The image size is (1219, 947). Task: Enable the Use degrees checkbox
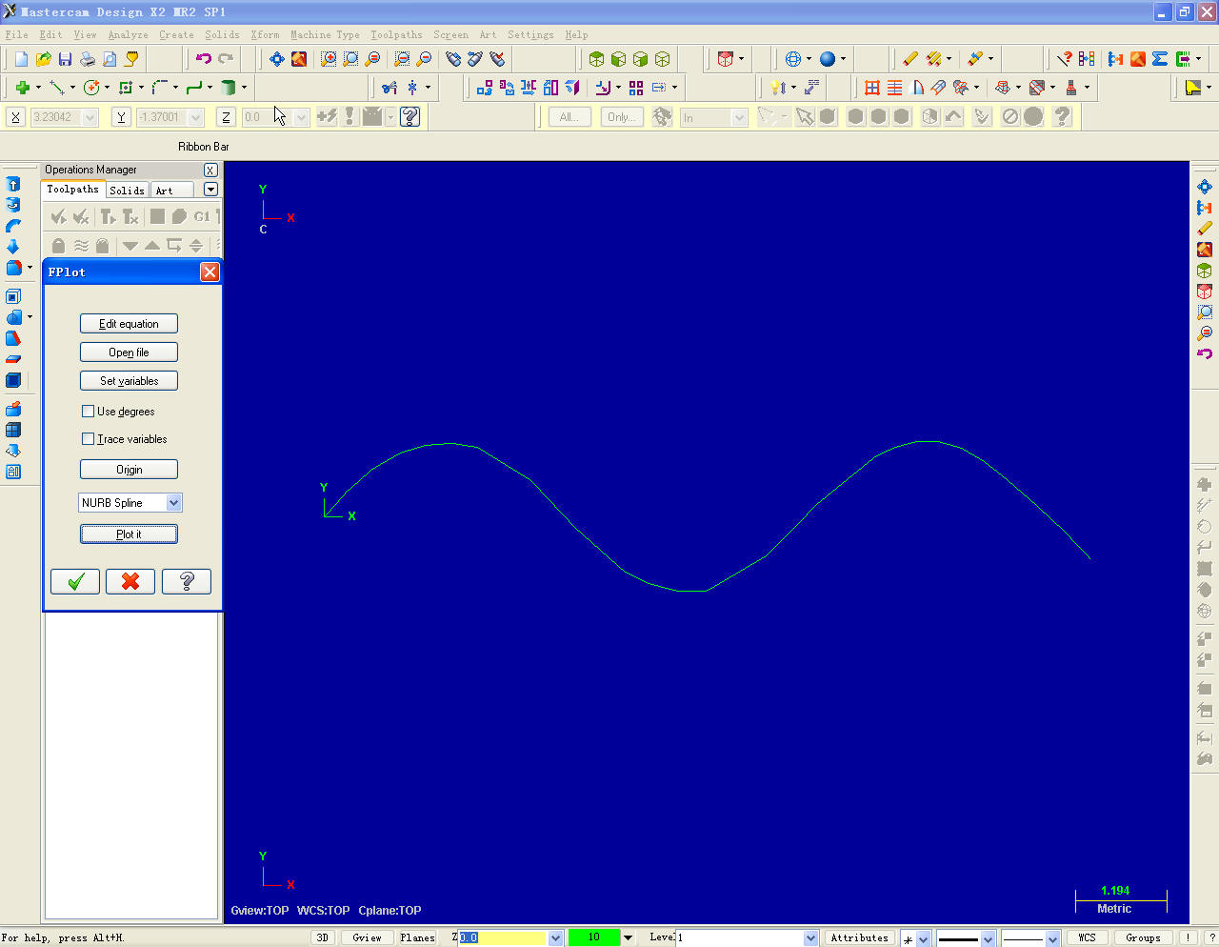[x=88, y=412]
